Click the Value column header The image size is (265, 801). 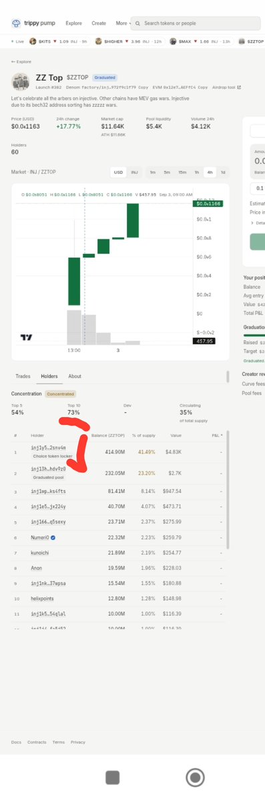coord(176,435)
